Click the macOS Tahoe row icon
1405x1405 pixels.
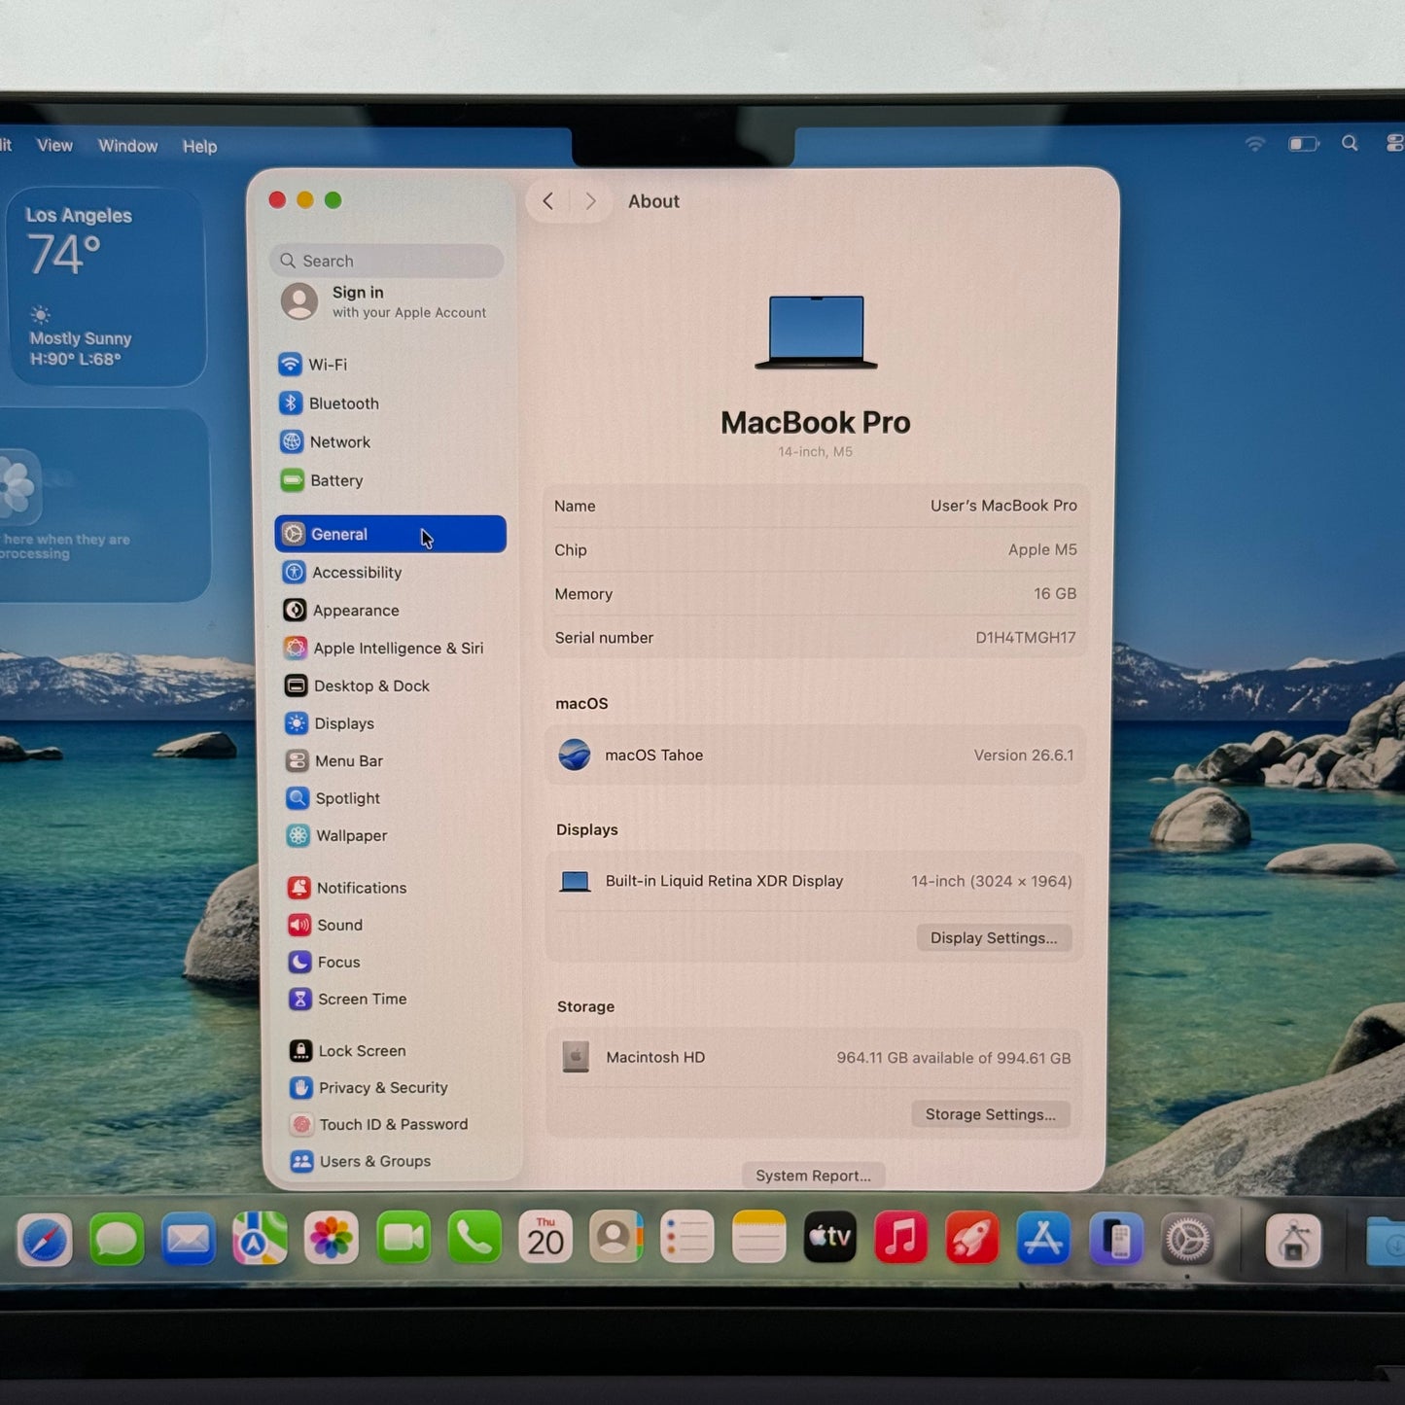575,755
